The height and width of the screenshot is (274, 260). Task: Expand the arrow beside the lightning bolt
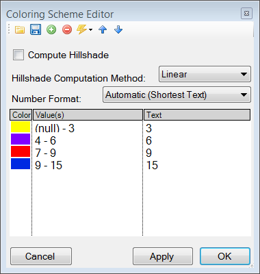click(90, 29)
